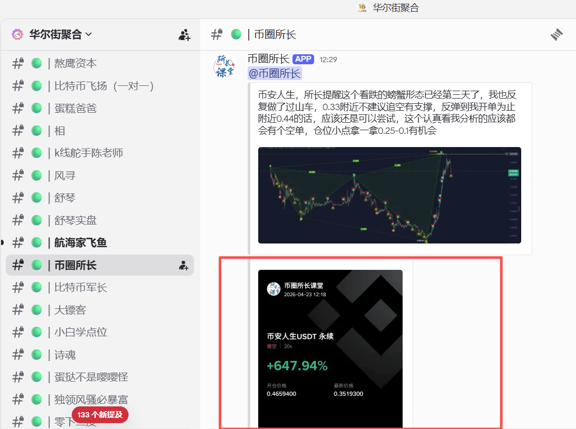Click the 币圈所长 sender name
576x429 pixels.
[x=269, y=59]
